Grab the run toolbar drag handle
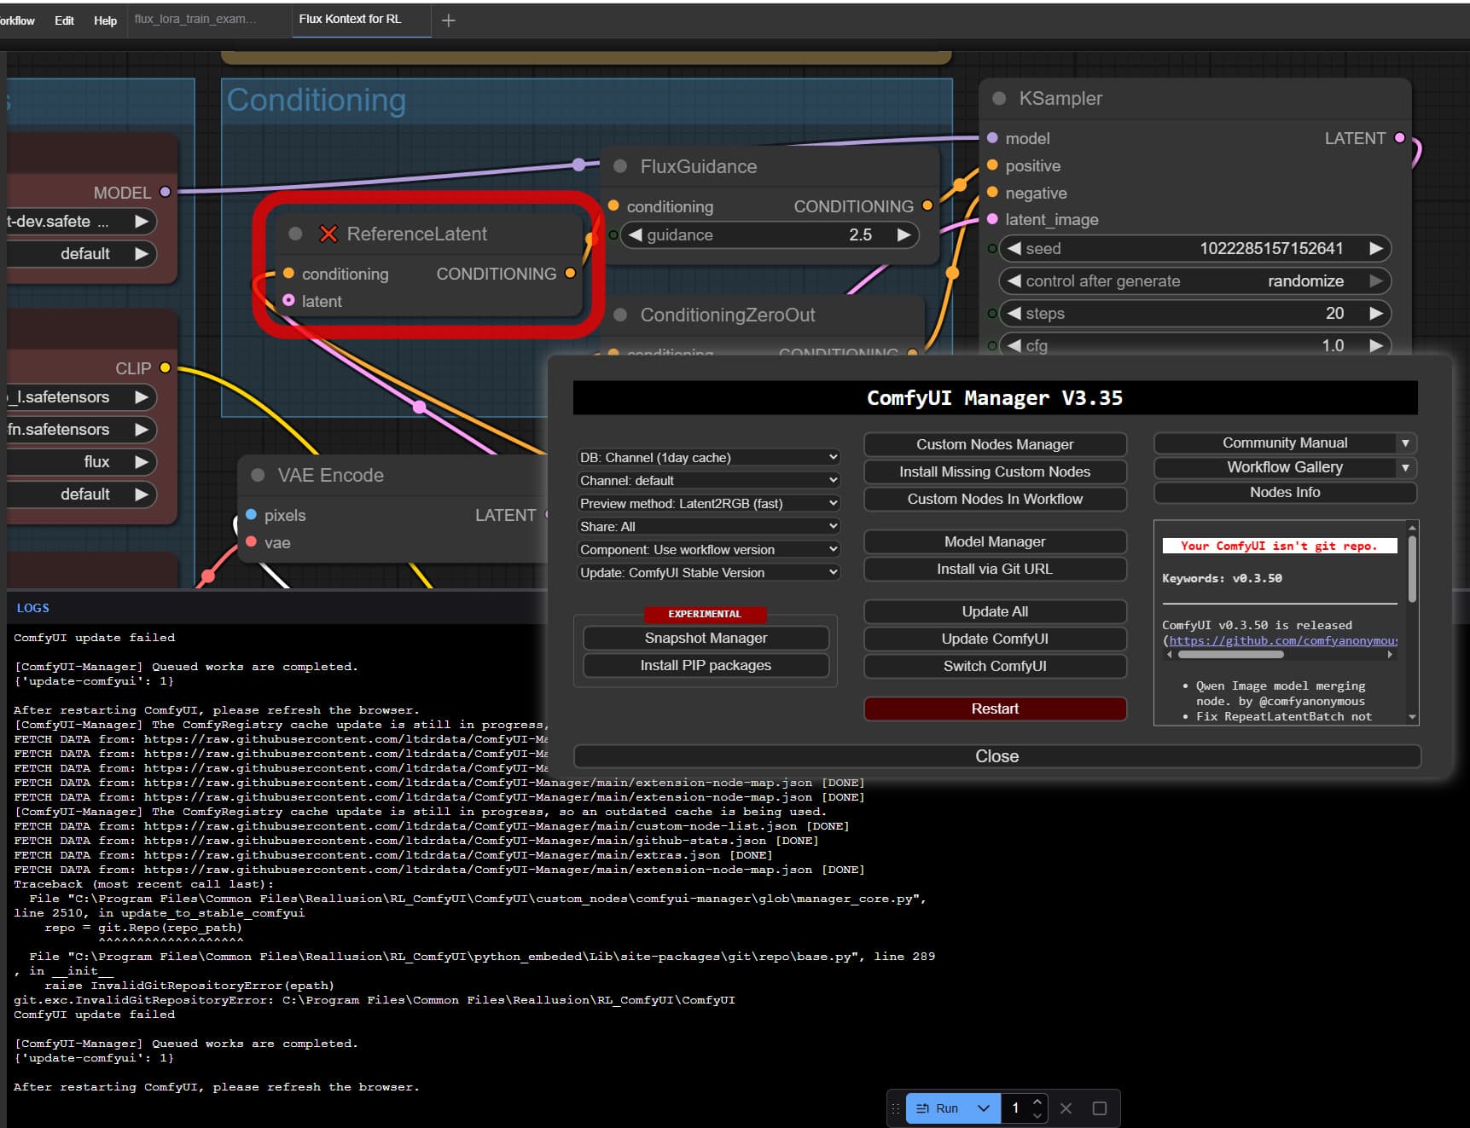 [x=896, y=1108]
